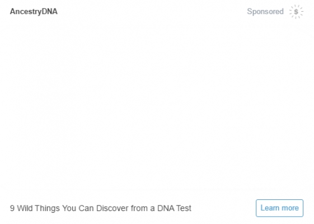Image resolution: width=314 pixels, height=224 pixels.
Task: Open the AncestryDNA advertiser name
Action: click(x=34, y=11)
